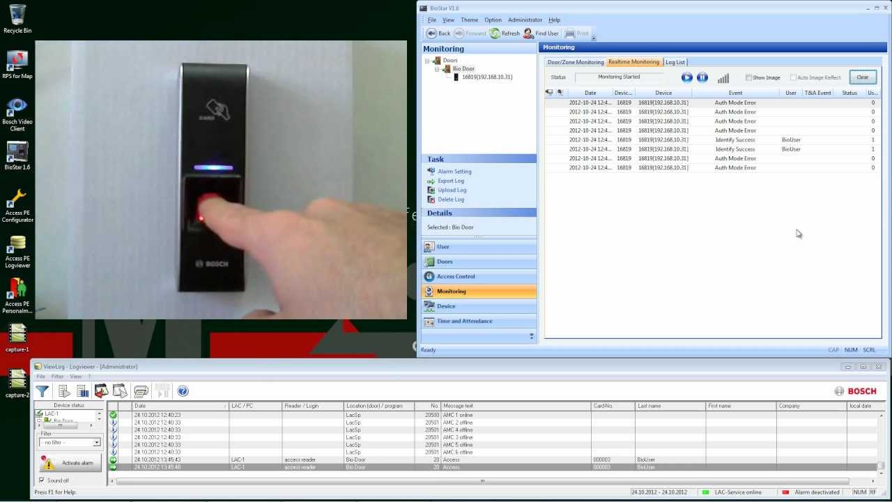Expand navigation pane configure arrow

click(531, 336)
